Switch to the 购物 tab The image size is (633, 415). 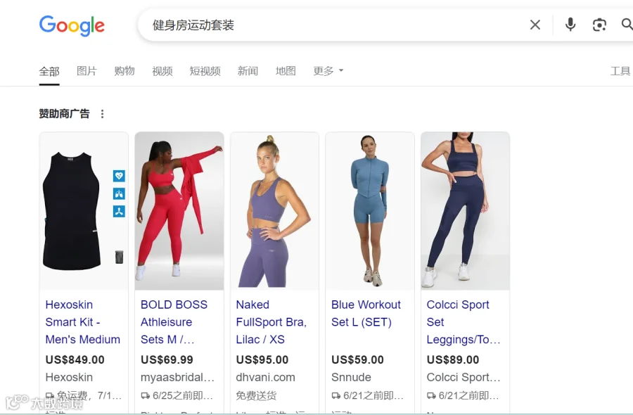click(x=124, y=70)
